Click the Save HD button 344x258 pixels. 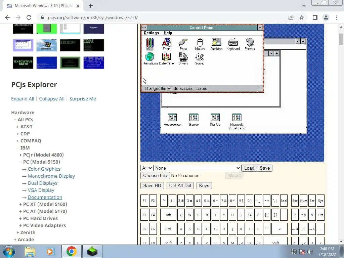152,185
